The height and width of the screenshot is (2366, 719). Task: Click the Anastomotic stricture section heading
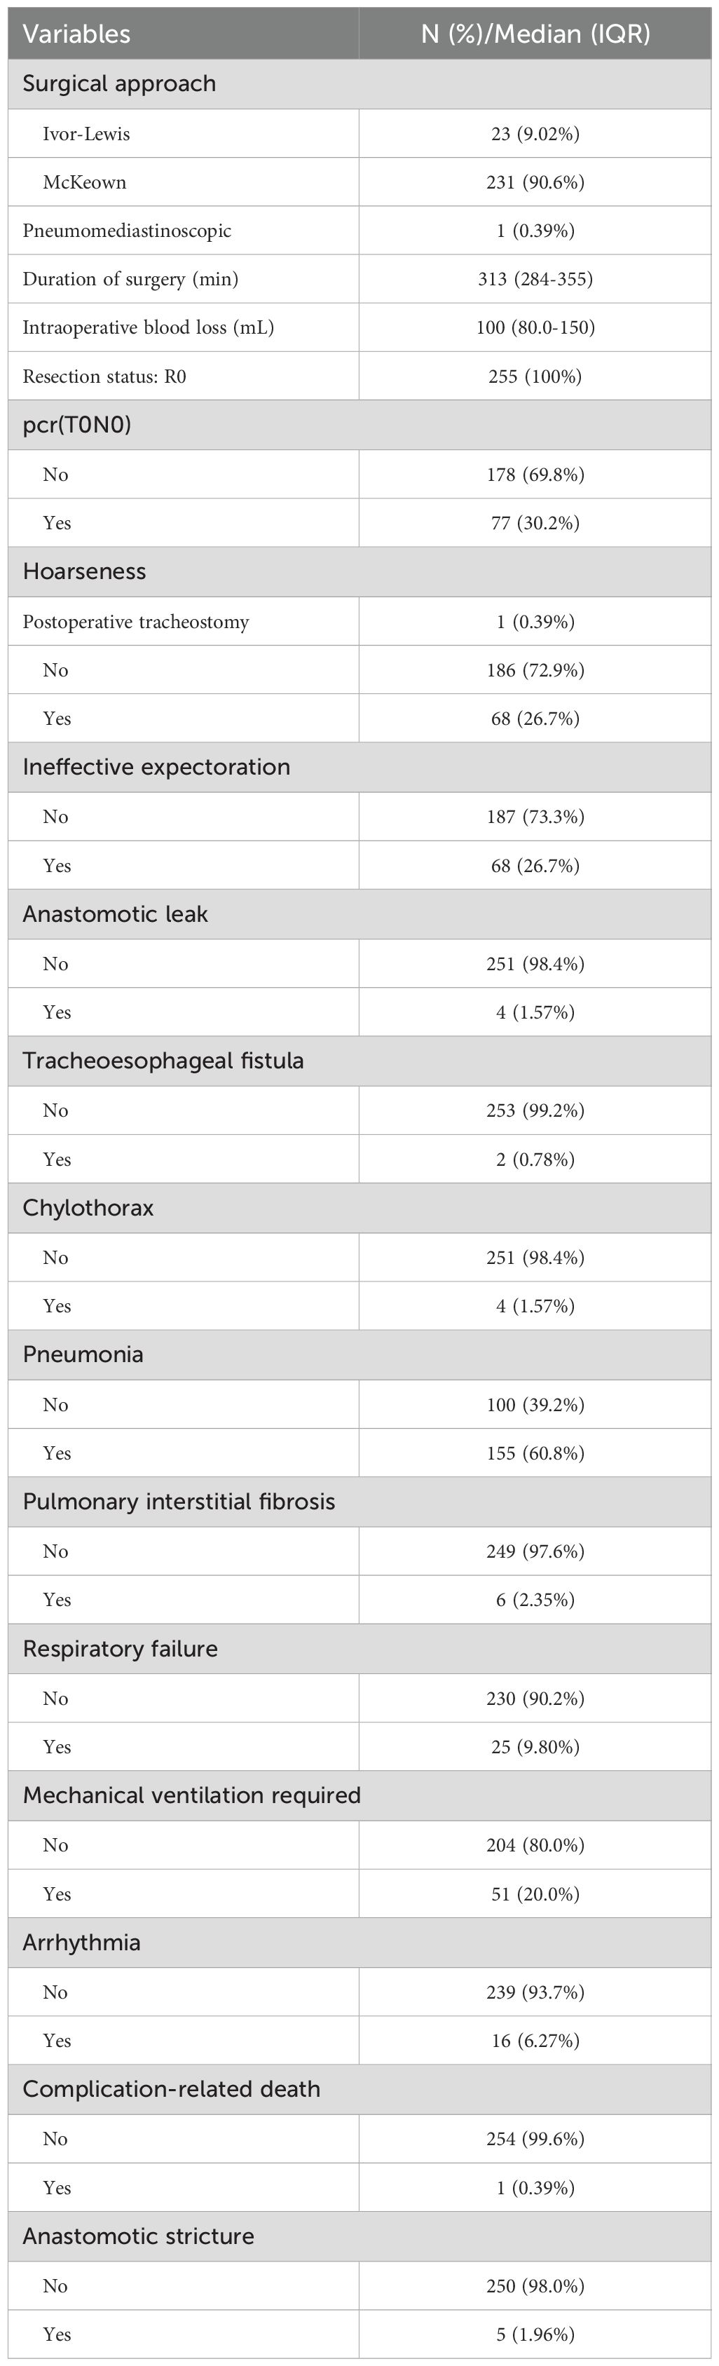(x=138, y=2236)
